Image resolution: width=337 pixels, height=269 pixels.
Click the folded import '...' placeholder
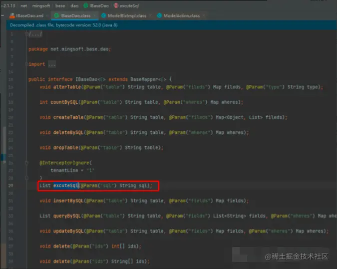52,64
